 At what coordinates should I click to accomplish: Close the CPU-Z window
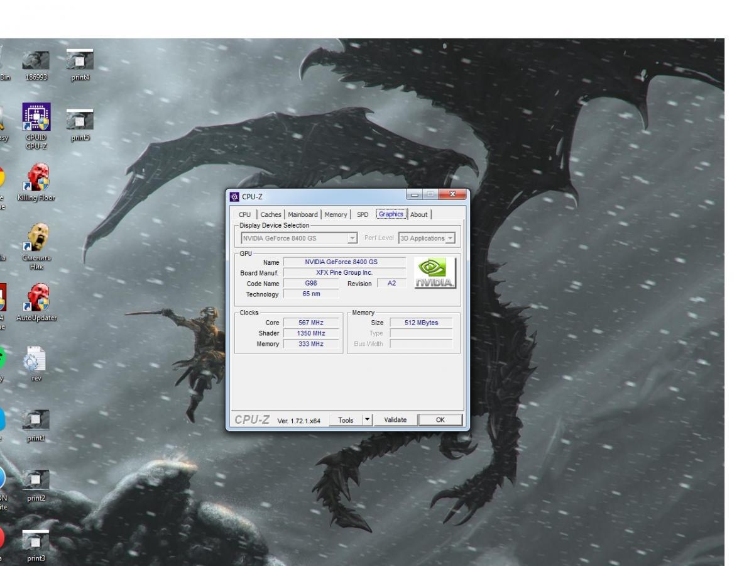(x=452, y=195)
